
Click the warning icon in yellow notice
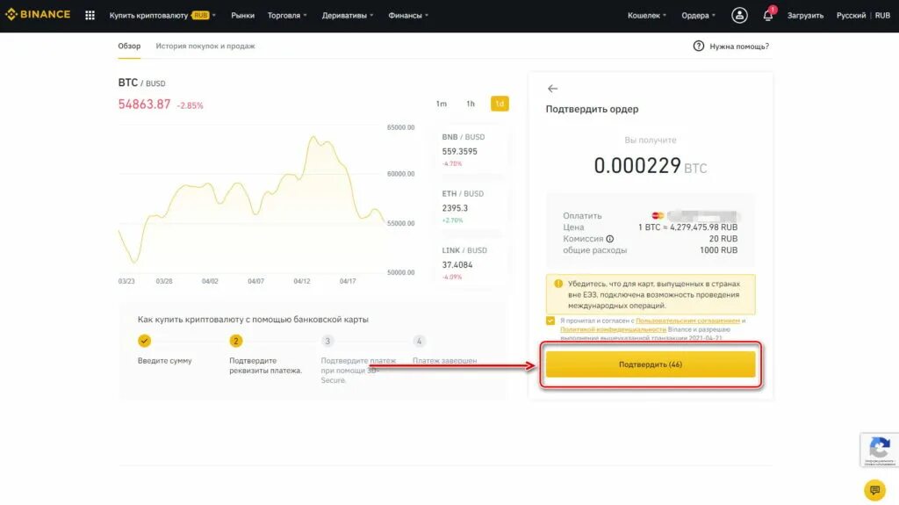[x=558, y=284]
